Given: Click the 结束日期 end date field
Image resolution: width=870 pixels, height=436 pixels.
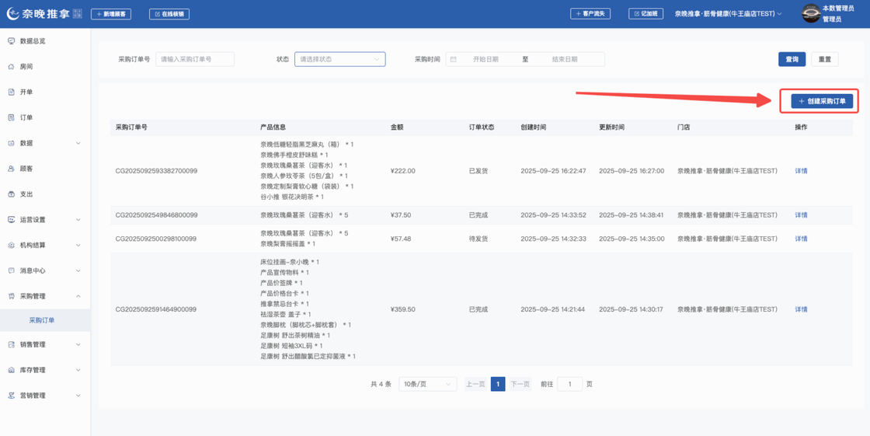Looking at the screenshot, I should (564, 59).
